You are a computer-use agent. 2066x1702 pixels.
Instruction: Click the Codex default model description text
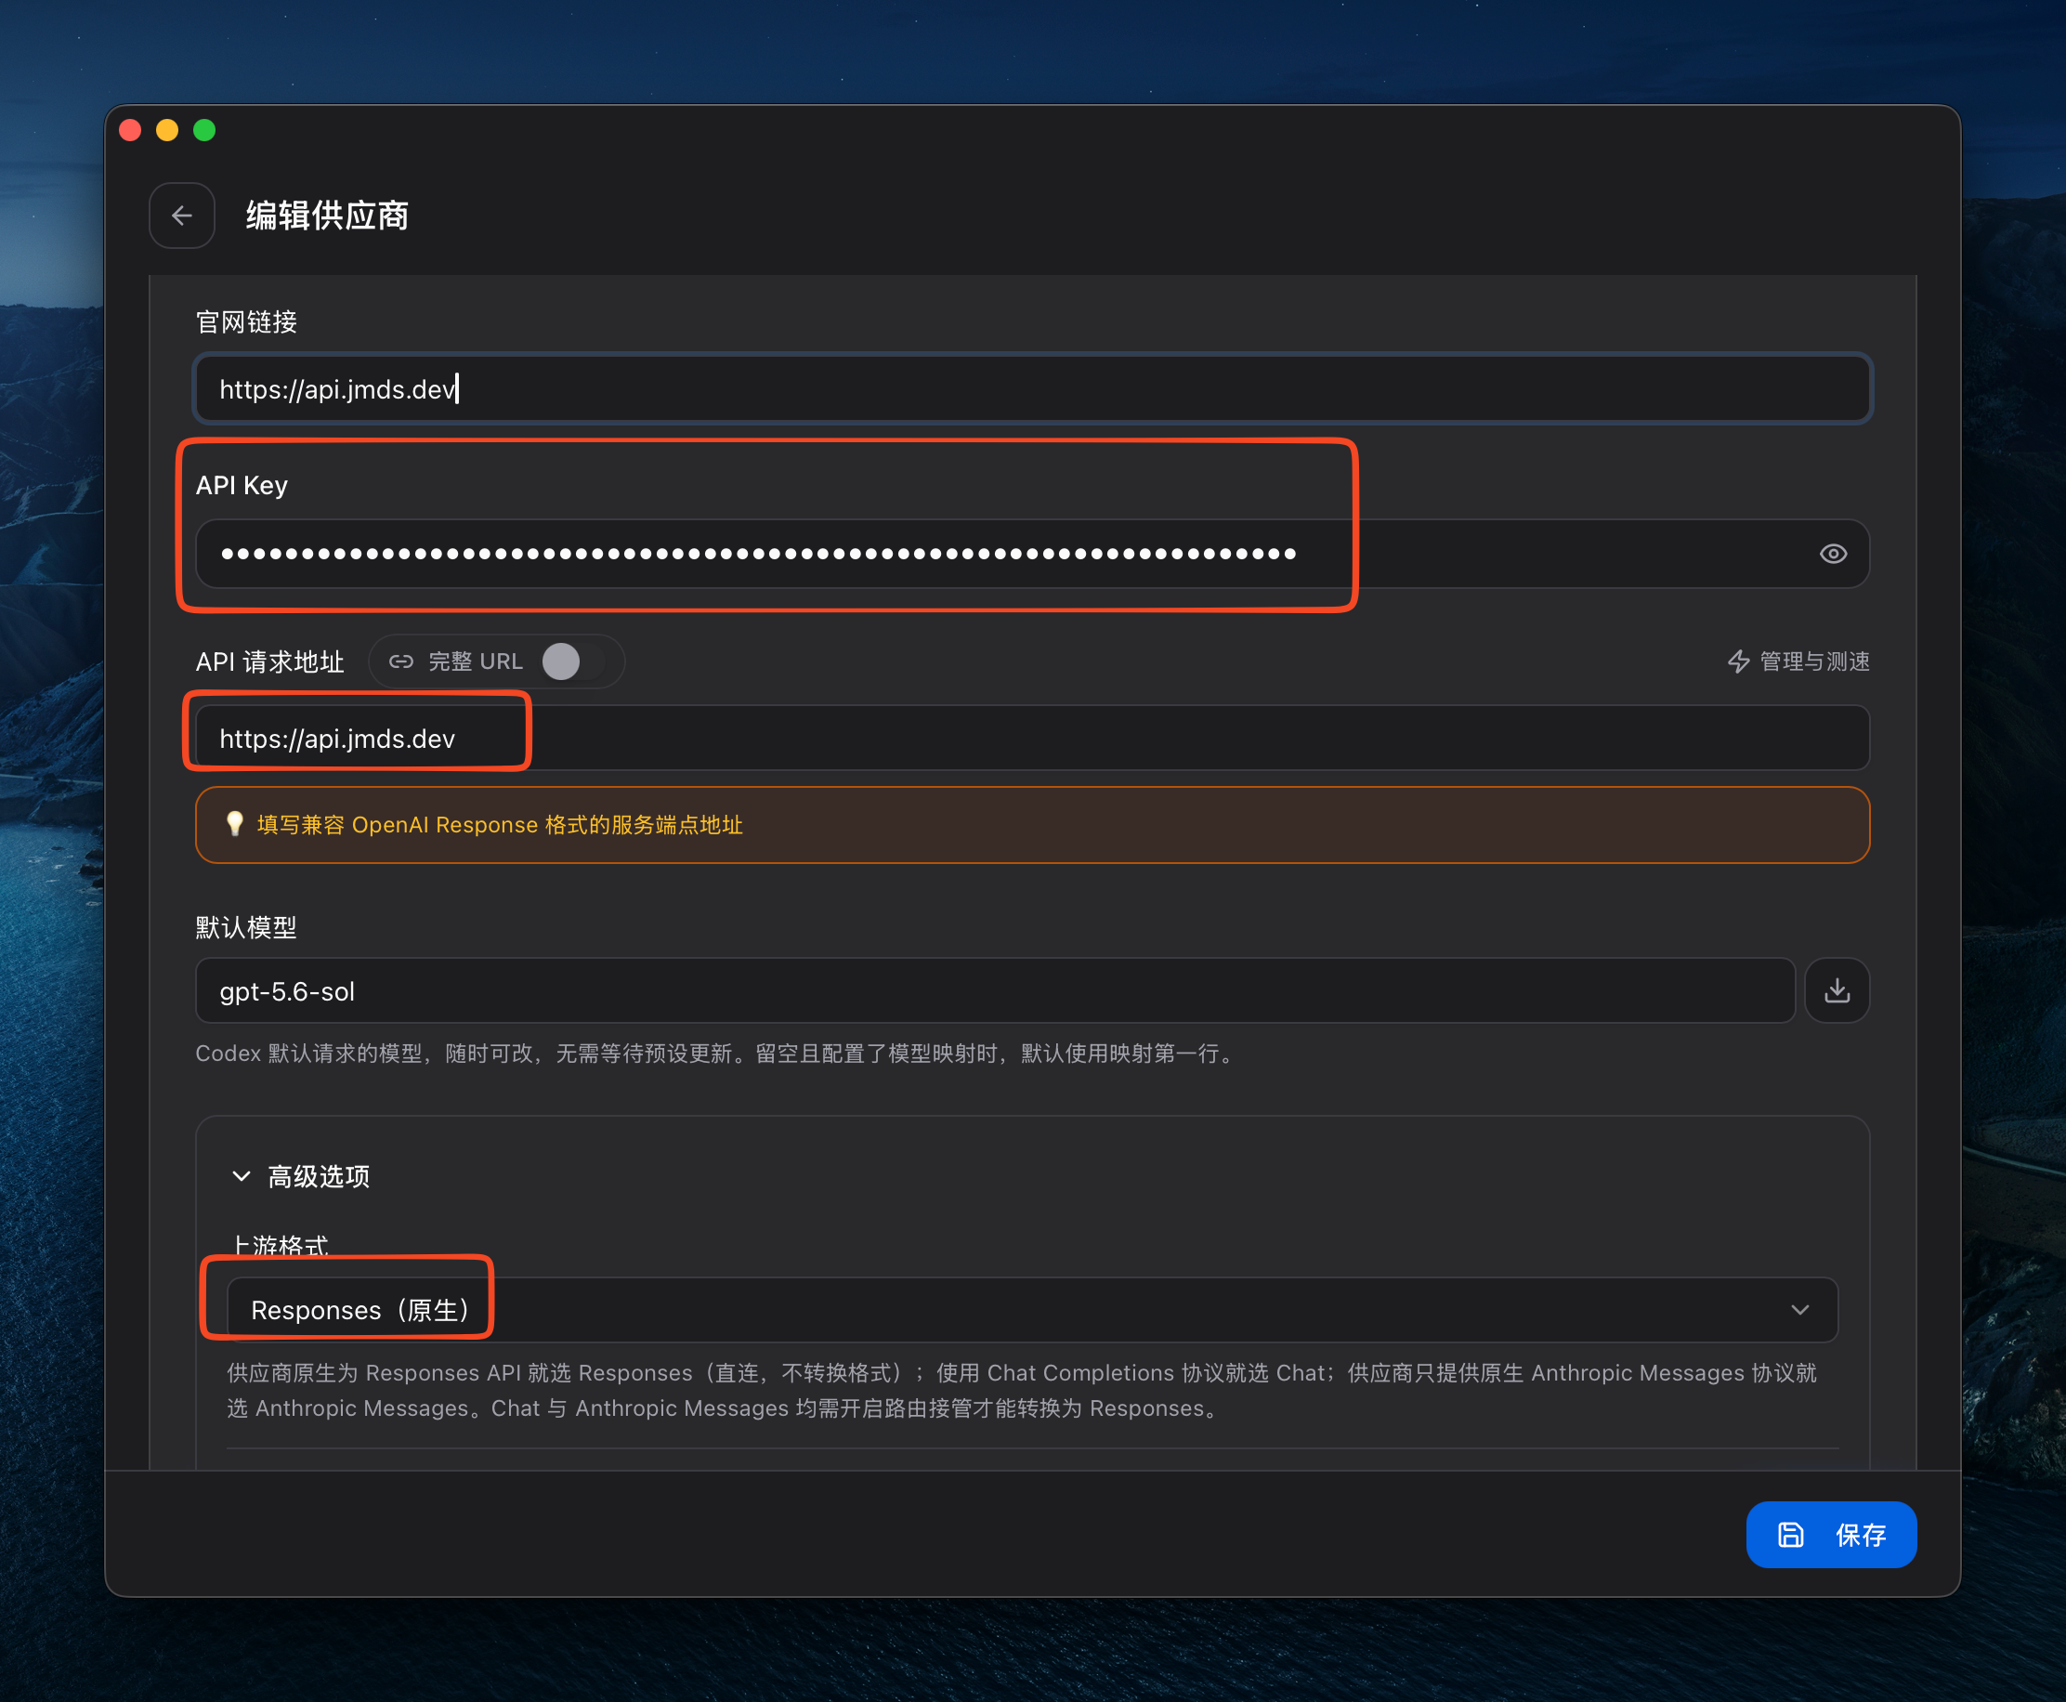[716, 1054]
